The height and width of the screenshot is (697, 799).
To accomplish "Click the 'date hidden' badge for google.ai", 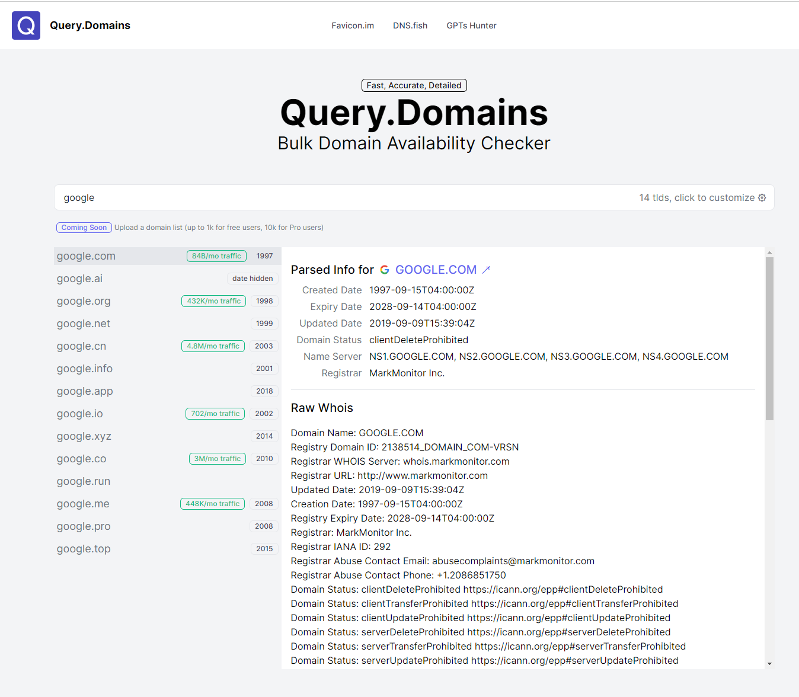I will 253,279.
